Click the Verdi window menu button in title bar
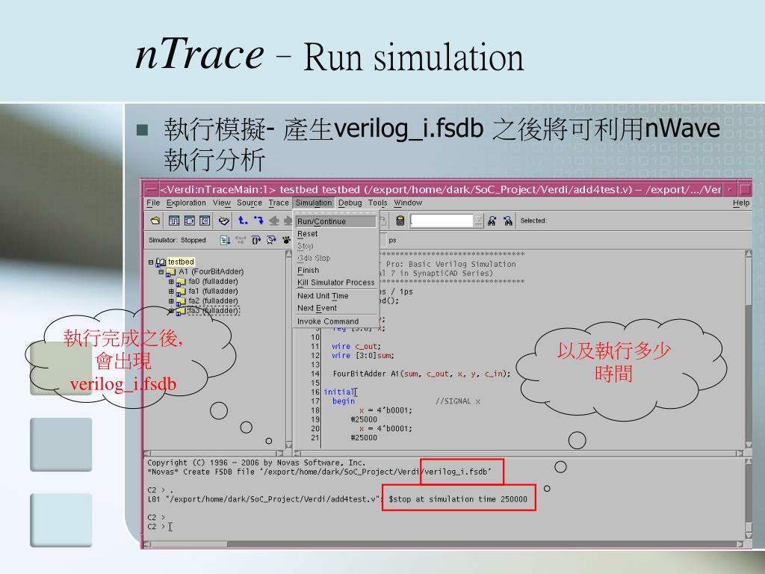Image resolution: width=765 pixels, height=574 pixels. click(152, 189)
